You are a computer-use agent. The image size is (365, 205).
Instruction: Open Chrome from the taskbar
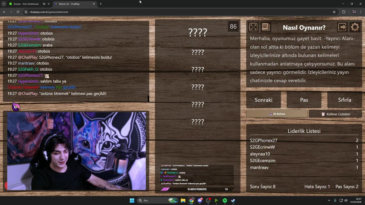pyautogui.click(x=191, y=200)
